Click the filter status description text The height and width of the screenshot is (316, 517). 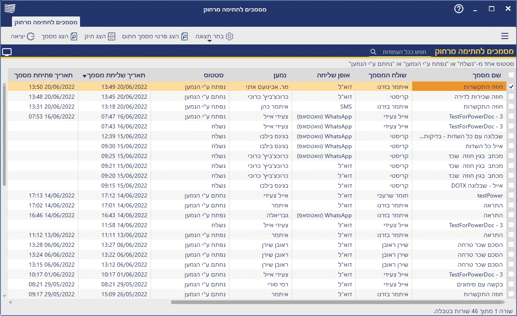click(x=431, y=64)
